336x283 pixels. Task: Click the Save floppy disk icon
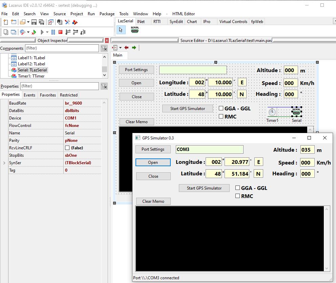[x=34, y=22]
